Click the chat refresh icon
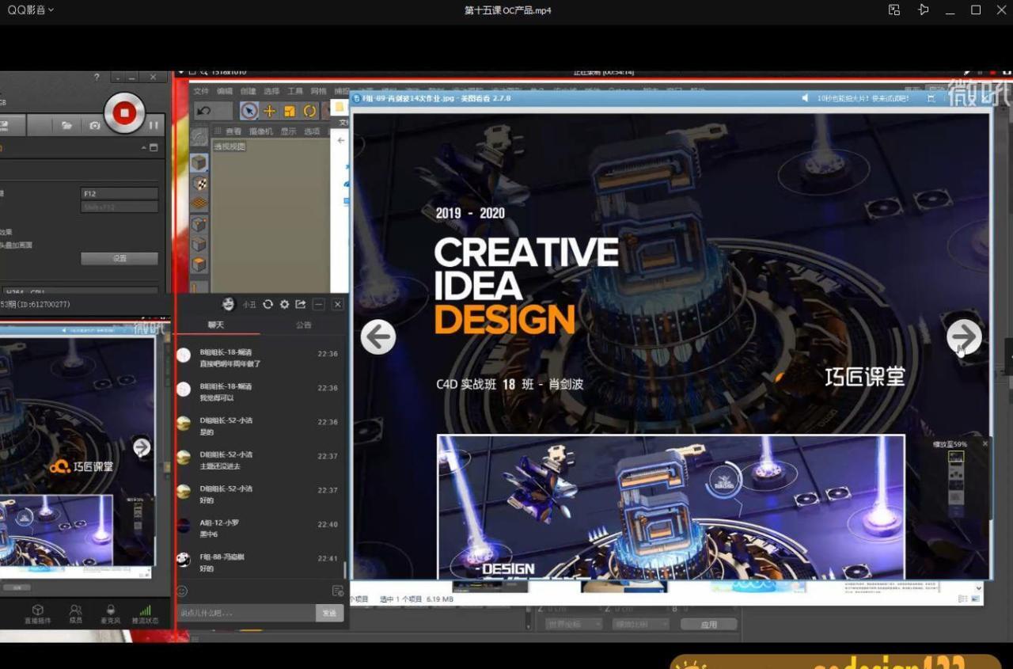Viewport: 1013px width, 669px height. pyautogui.click(x=267, y=304)
